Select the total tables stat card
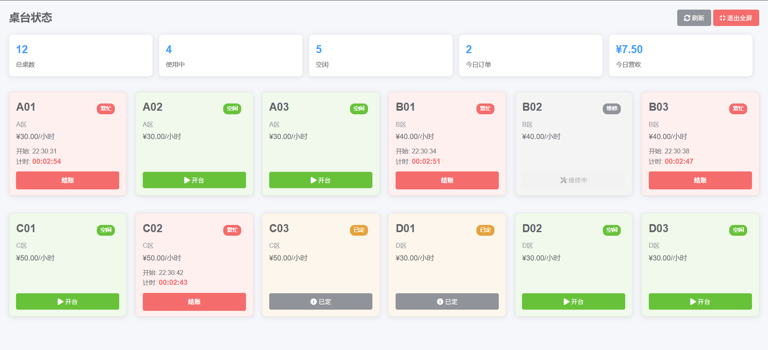The width and height of the screenshot is (768, 350). (80, 56)
